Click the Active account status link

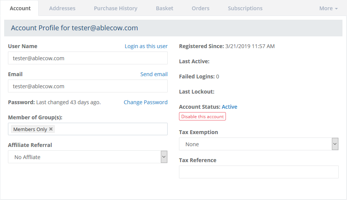(229, 107)
